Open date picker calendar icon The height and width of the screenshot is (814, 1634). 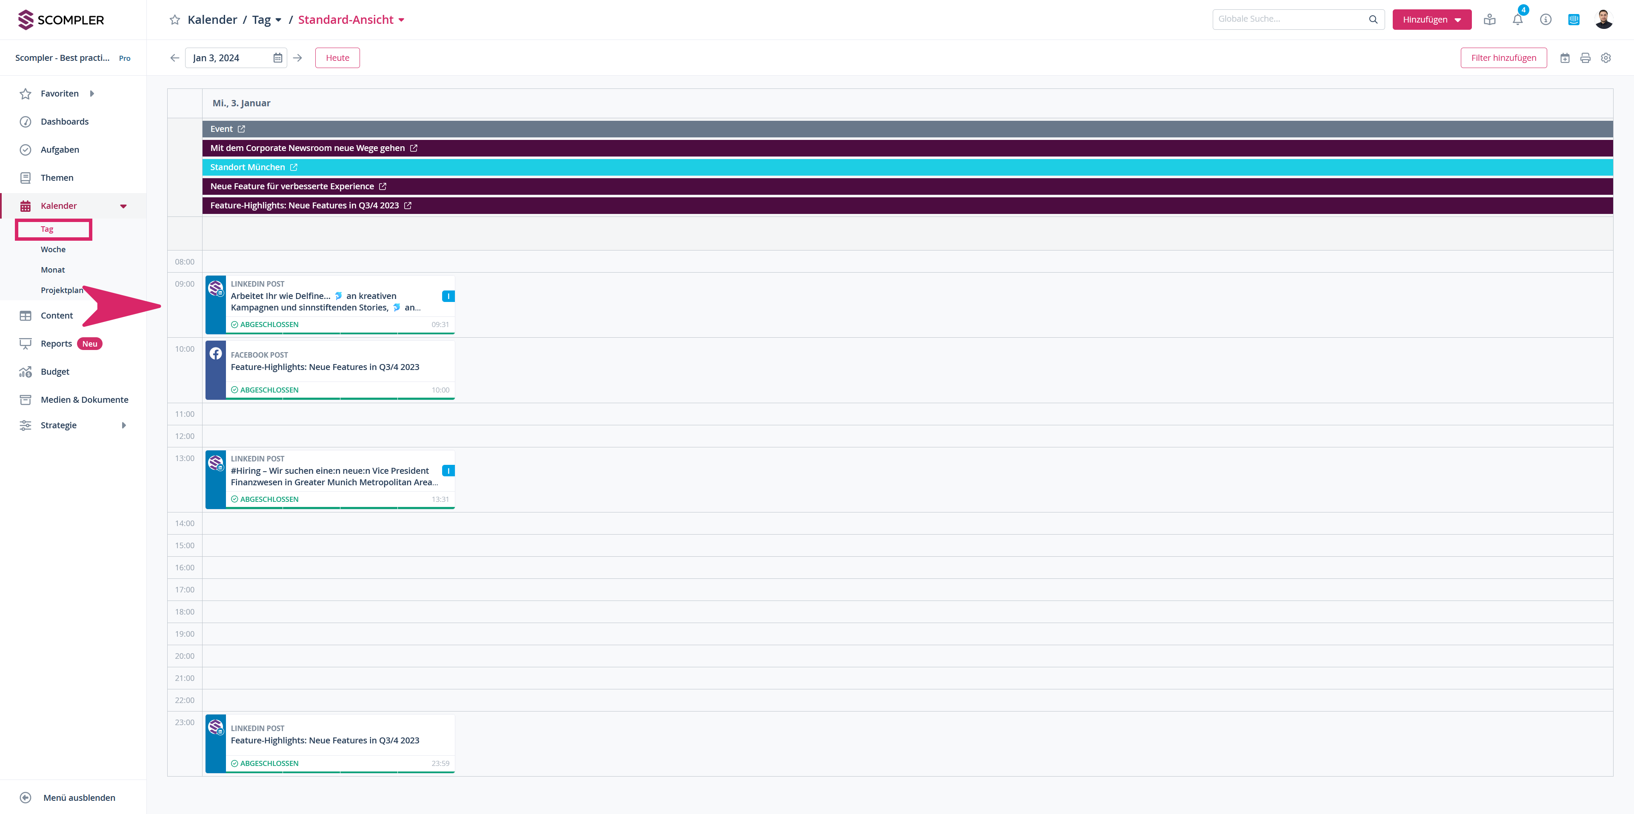click(x=277, y=58)
